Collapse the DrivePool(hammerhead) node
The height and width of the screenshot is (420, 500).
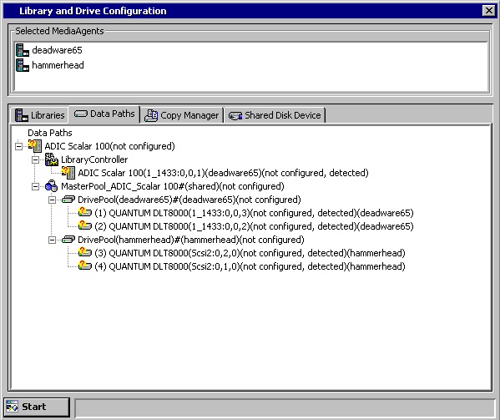pos(52,240)
